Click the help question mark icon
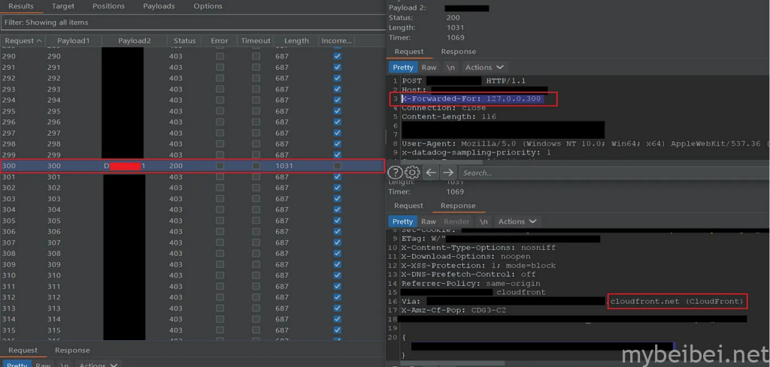The image size is (770, 367). [396, 173]
